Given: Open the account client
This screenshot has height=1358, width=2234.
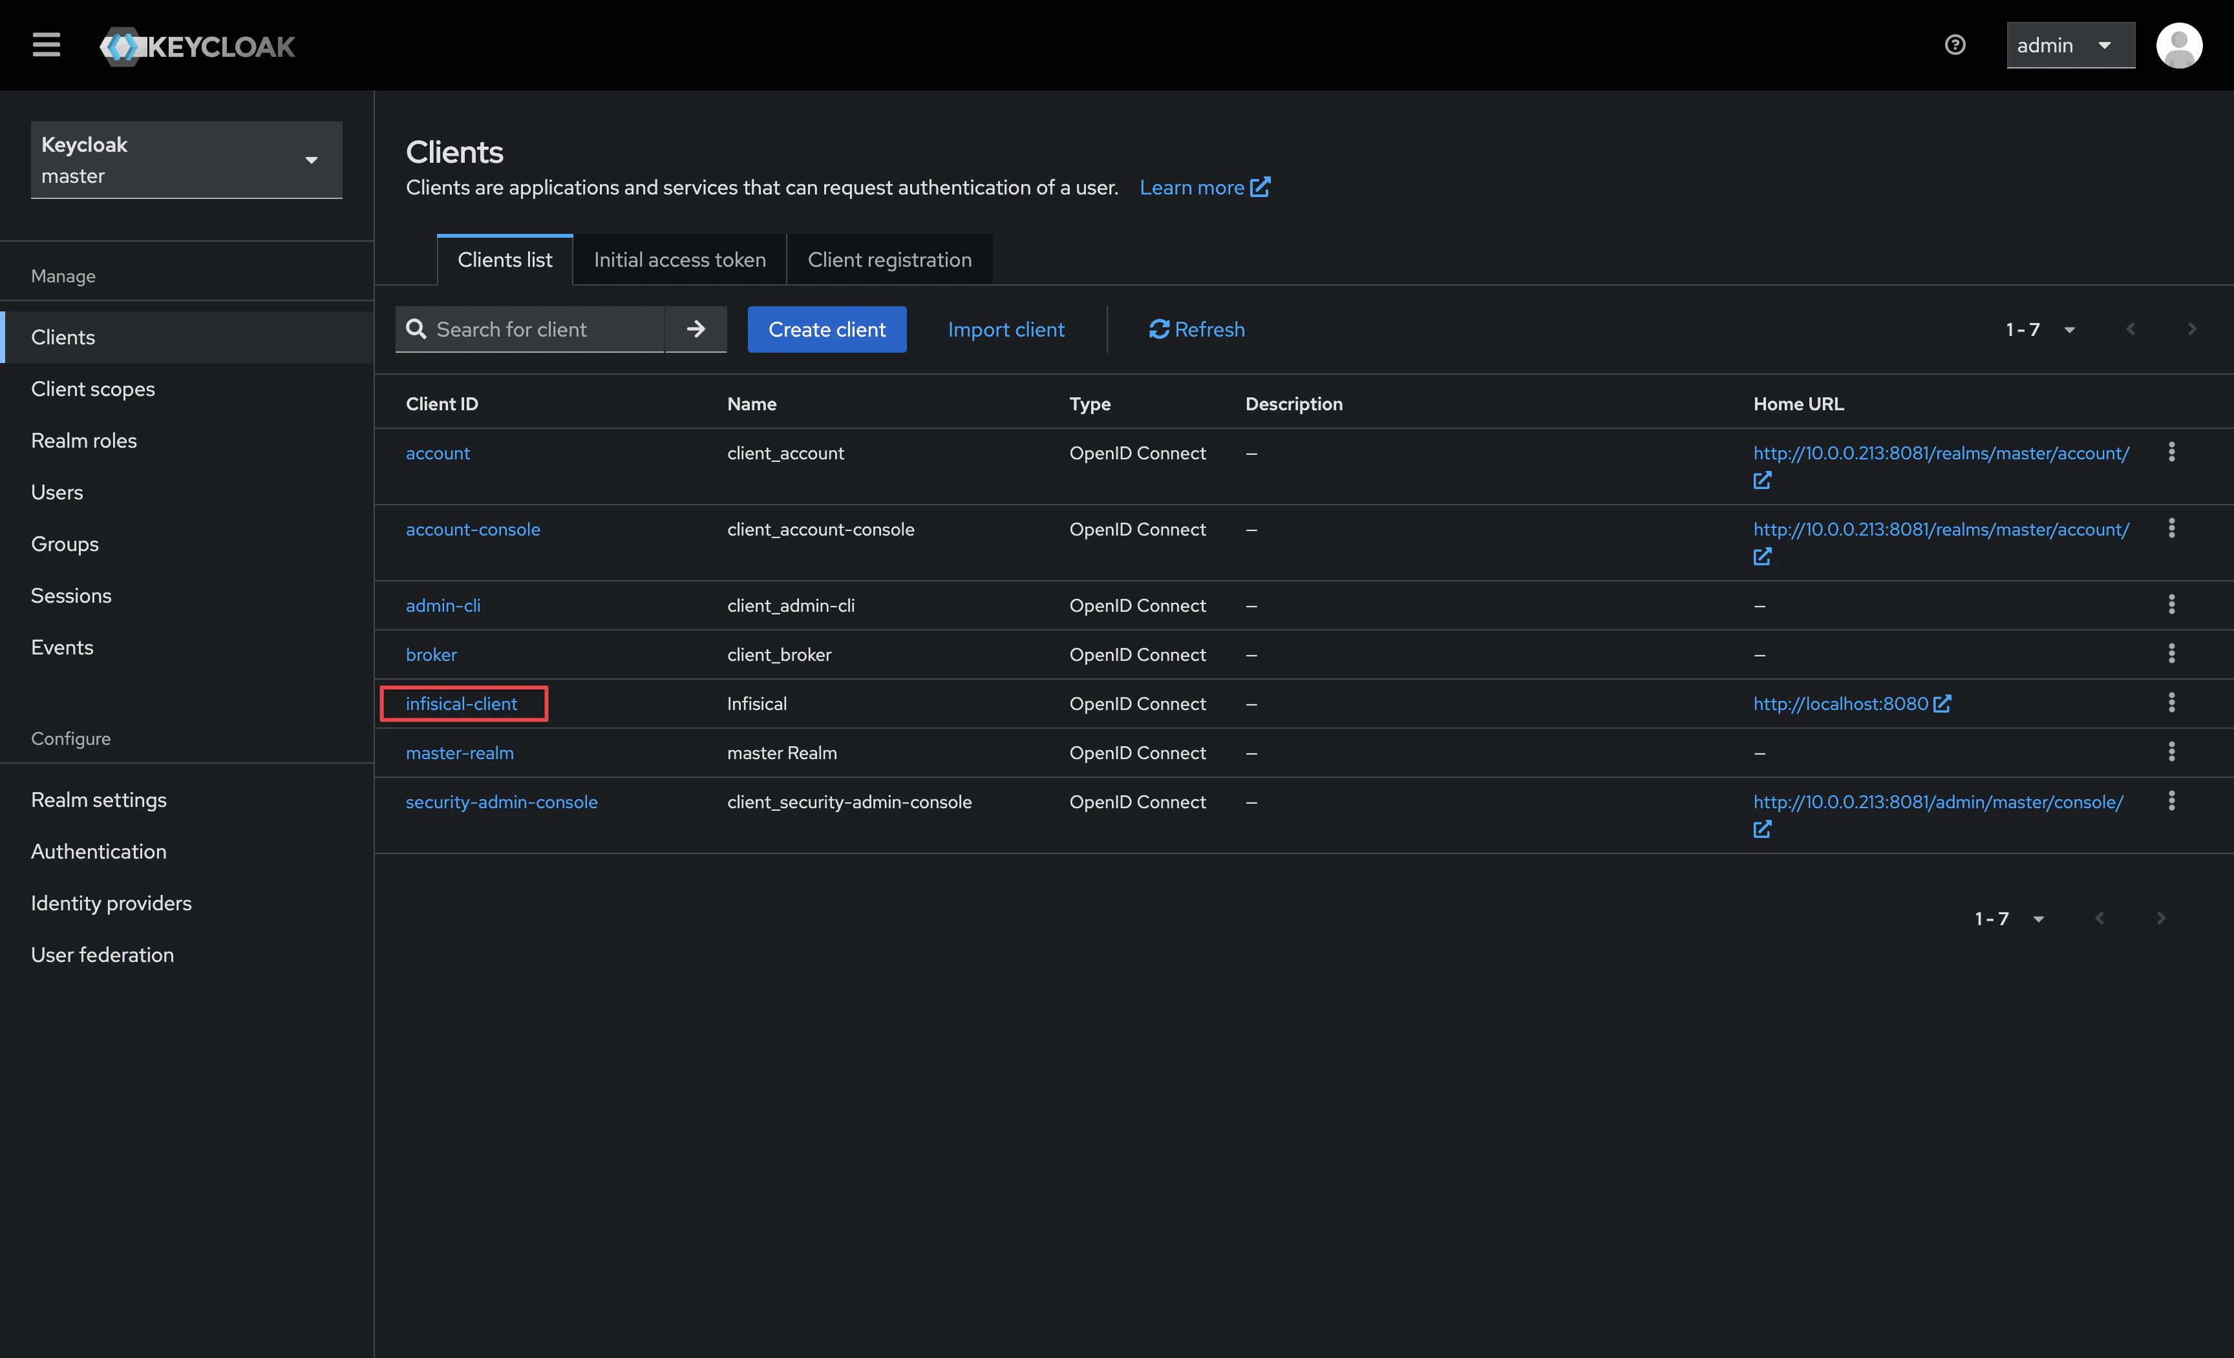Looking at the screenshot, I should [x=438, y=453].
